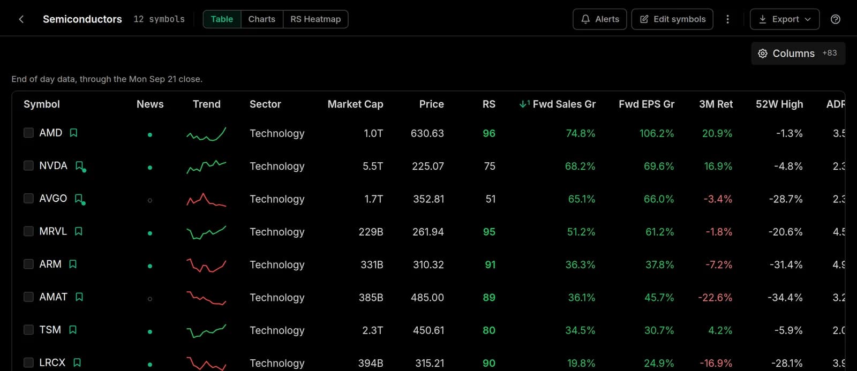Sort by 3M Ret column header
The image size is (857, 371).
[x=716, y=104]
